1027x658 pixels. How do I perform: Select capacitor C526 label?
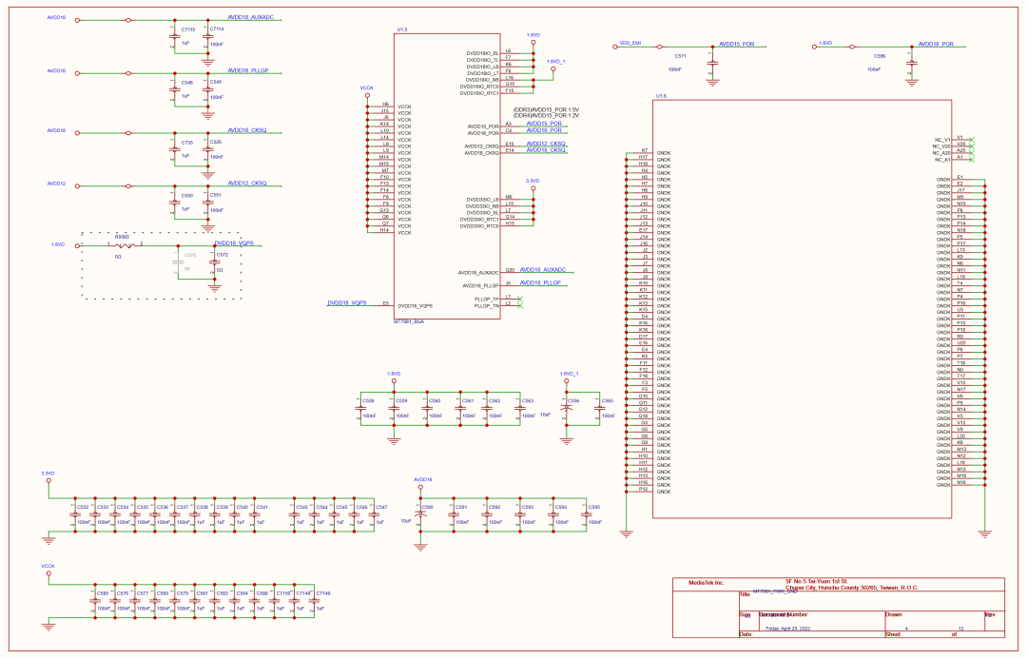pos(216,142)
